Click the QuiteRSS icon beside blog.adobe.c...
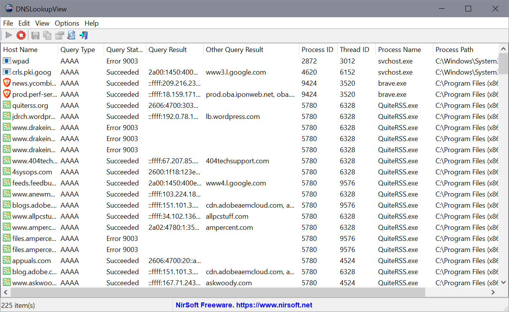This screenshot has height=312, width=509. (x=7, y=271)
